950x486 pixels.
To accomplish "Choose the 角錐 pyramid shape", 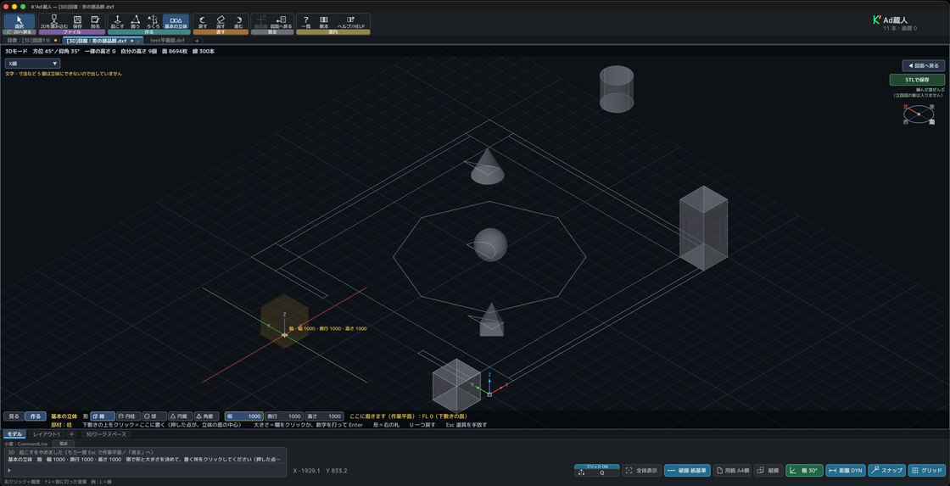I will [x=206, y=416].
